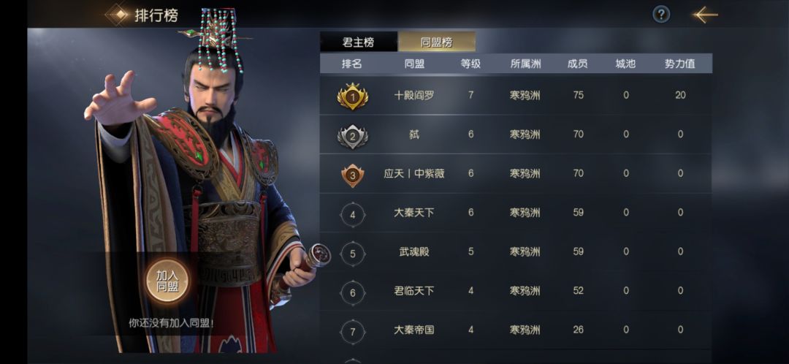
Task: Go back with the golden arrow icon
Action: [x=706, y=15]
